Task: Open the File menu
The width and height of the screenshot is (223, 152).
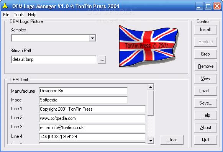Action: coord(6,15)
